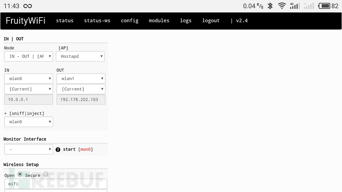342x192 pixels.
Task: Click the logout link
Action: (x=211, y=21)
